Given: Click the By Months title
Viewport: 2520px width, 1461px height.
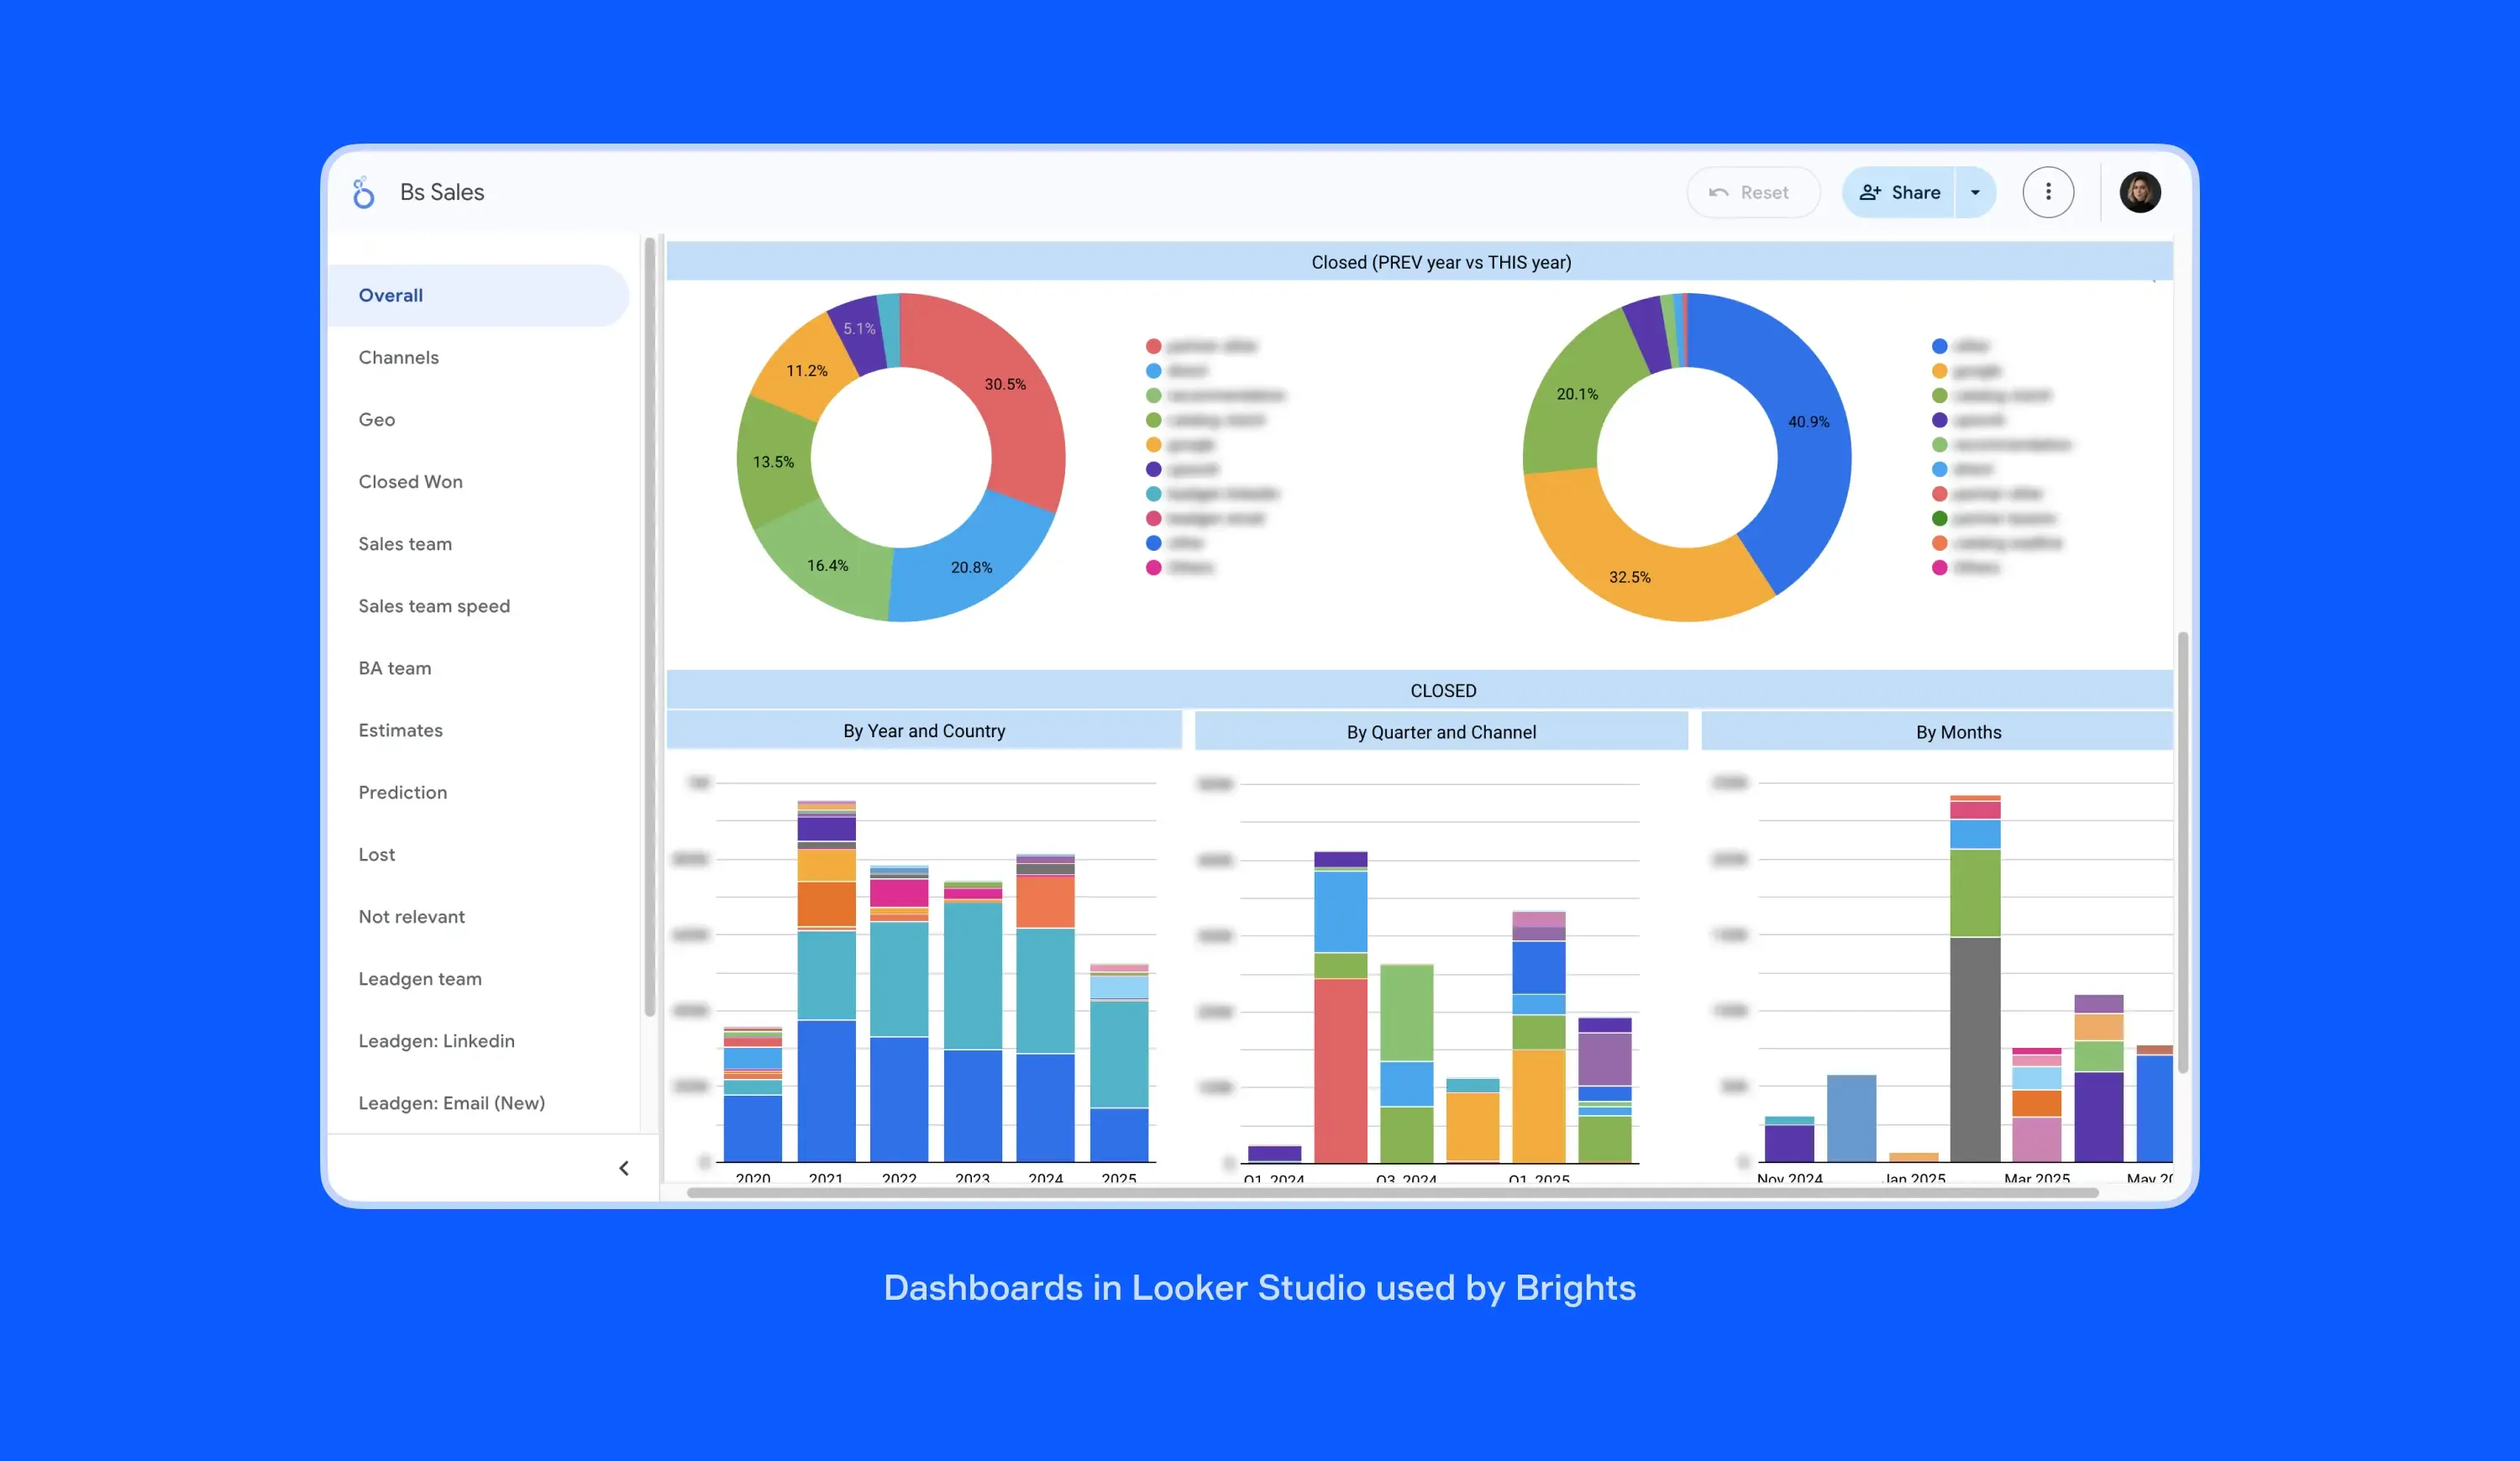Looking at the screenshot, I should coord(1937,731).
